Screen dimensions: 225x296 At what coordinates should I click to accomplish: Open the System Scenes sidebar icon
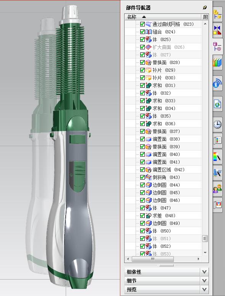pos(217,204)
